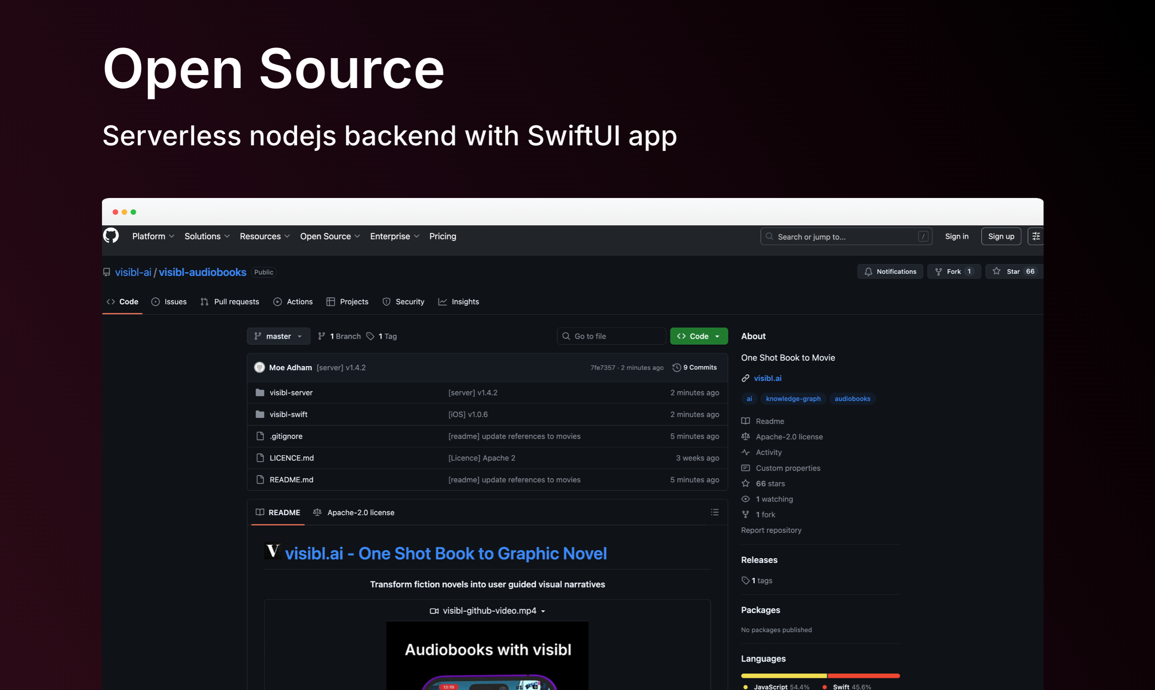Open the master branch dropdown
Image resolution: width=1155 pixels, height=690 pixels.
[x=278, y=336]
